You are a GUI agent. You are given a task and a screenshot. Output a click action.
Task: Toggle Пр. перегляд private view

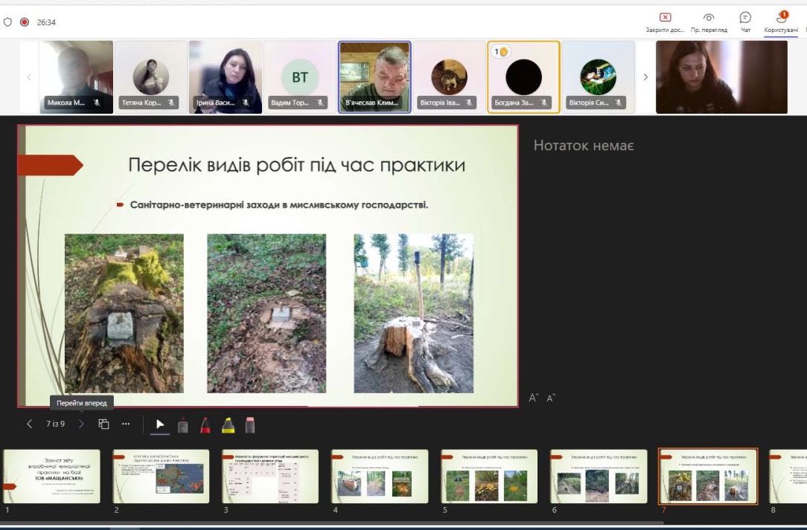(709, 22)
